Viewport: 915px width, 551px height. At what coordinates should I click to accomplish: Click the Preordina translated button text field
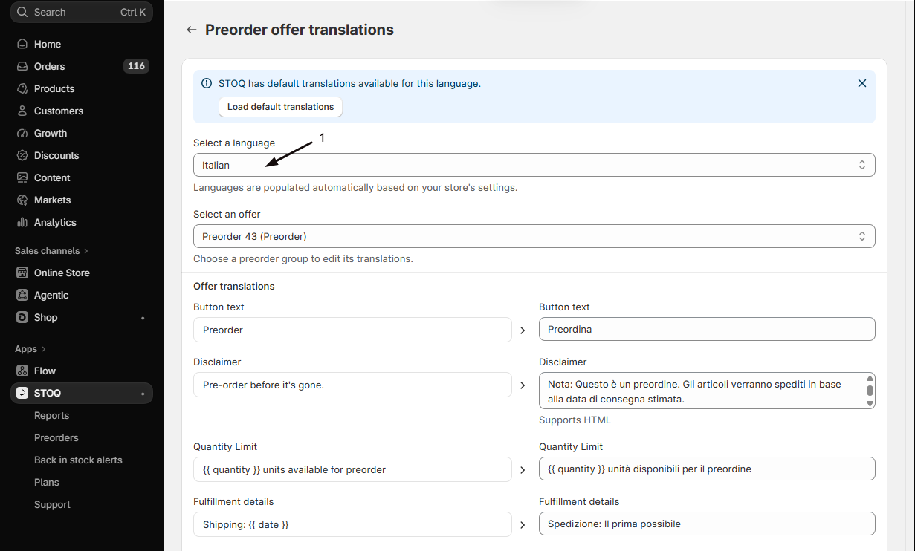(x=707, y=330)
